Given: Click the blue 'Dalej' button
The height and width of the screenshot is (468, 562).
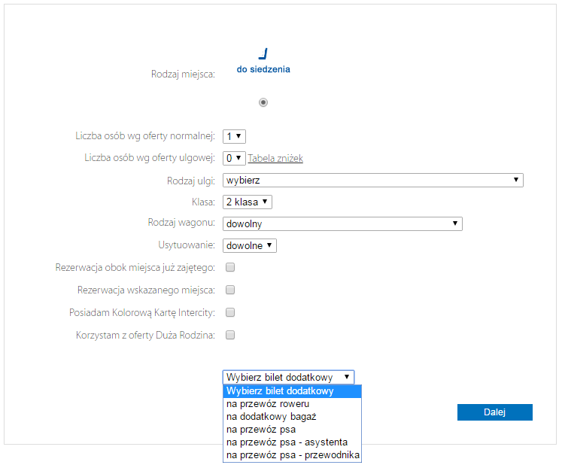Looking at the screenshot, I should 494,412.
